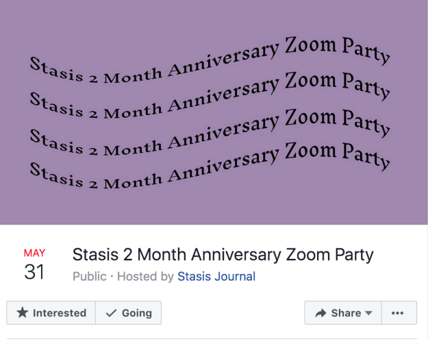Click the Share label text

tap(346, 313)
